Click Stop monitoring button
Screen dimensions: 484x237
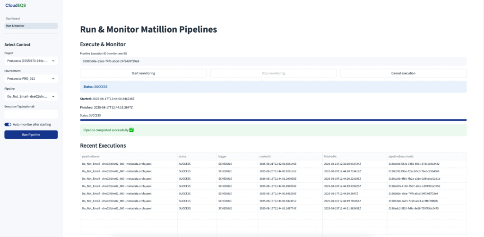coord(273,73)
